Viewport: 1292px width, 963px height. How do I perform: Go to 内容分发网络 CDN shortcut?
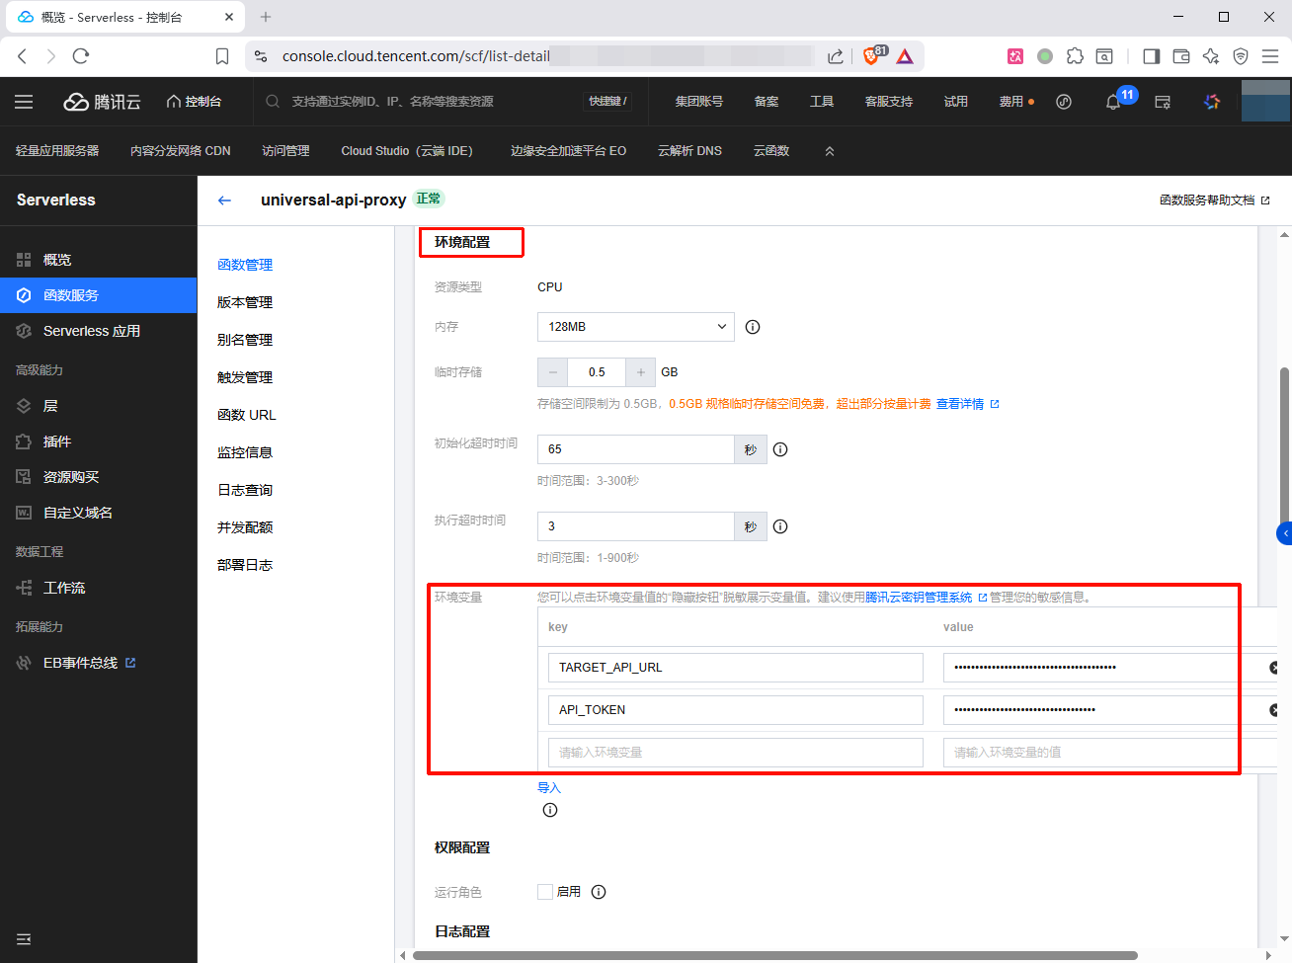pyautogui.click(x=180, y=151)
